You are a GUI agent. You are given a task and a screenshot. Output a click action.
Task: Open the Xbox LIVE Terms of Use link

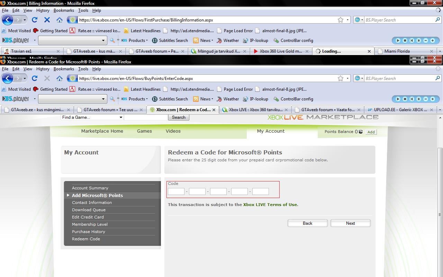pyautogui.click(x=270, y=205)
